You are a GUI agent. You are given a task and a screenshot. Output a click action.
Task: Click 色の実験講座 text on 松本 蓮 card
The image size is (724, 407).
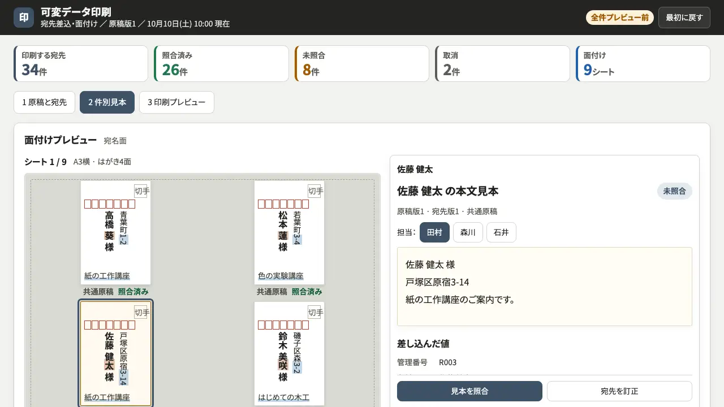[x=281, y=276]
